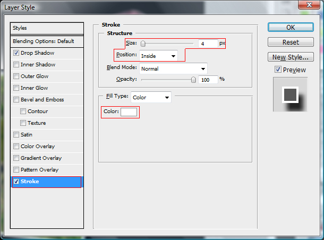Click the Opacity slider handle
324x240 pixels.
pyautogui.click(x=194, y=80)
